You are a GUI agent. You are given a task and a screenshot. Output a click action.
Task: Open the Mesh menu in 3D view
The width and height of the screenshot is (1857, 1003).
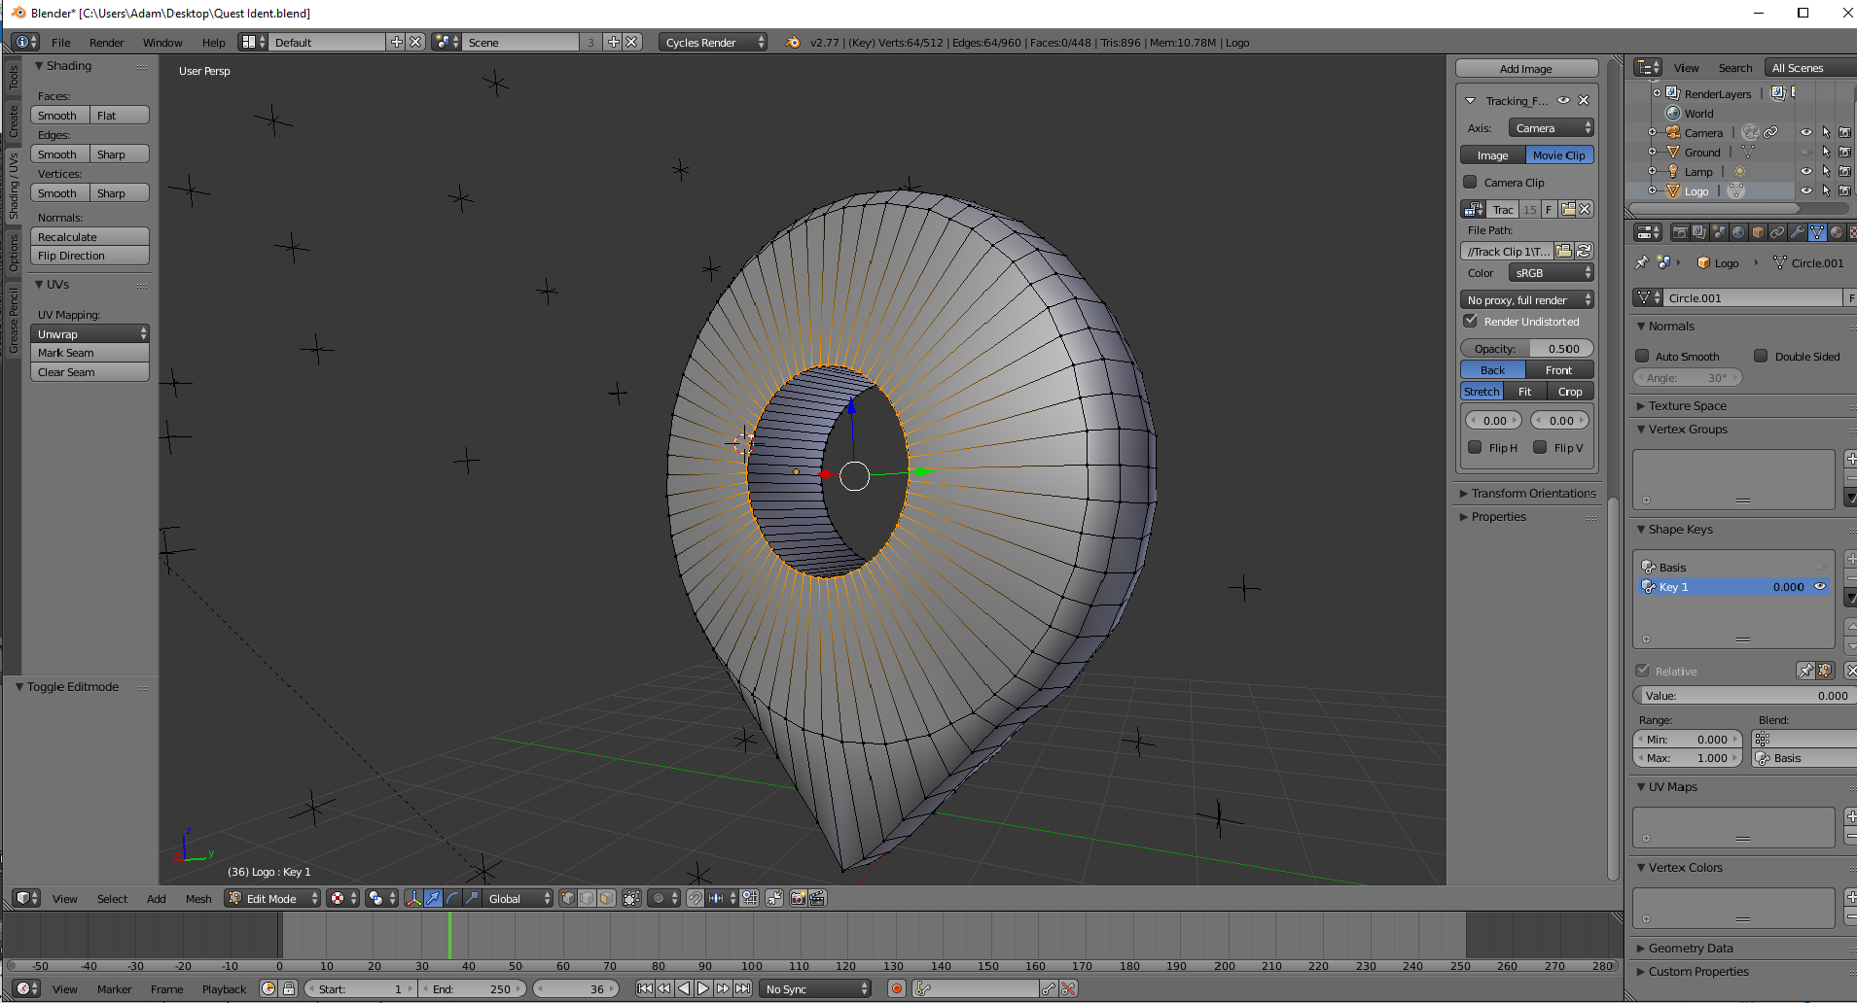tap(198, 898)
